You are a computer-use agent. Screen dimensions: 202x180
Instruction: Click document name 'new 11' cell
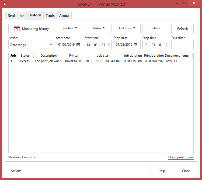[171, 61]
